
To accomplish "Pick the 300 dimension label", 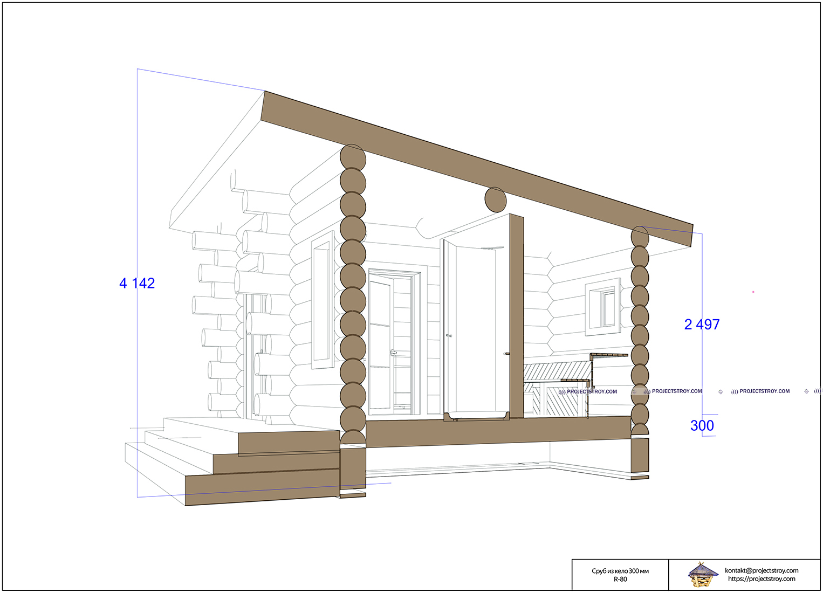I will click(702, 426).
